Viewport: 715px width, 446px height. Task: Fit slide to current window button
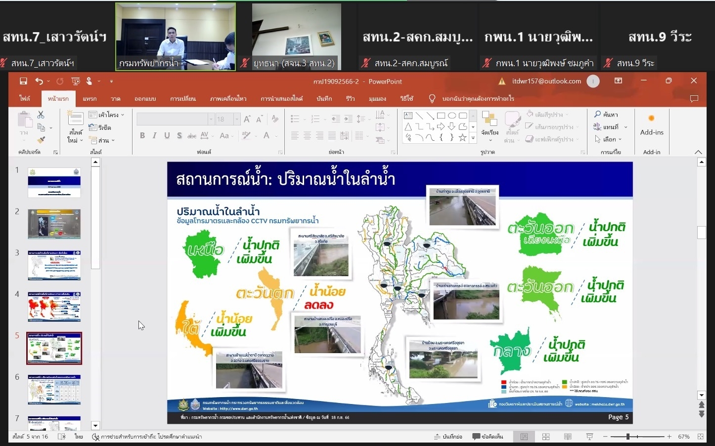pos(700,437)
